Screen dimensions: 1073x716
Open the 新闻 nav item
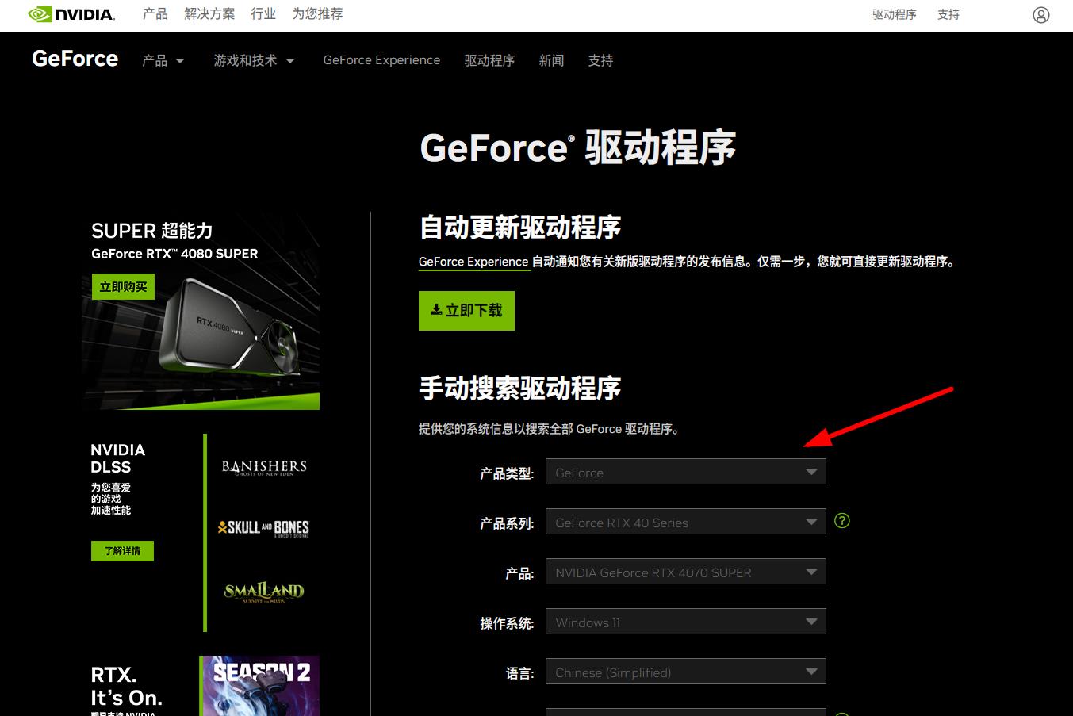click(x=551, y=60)
